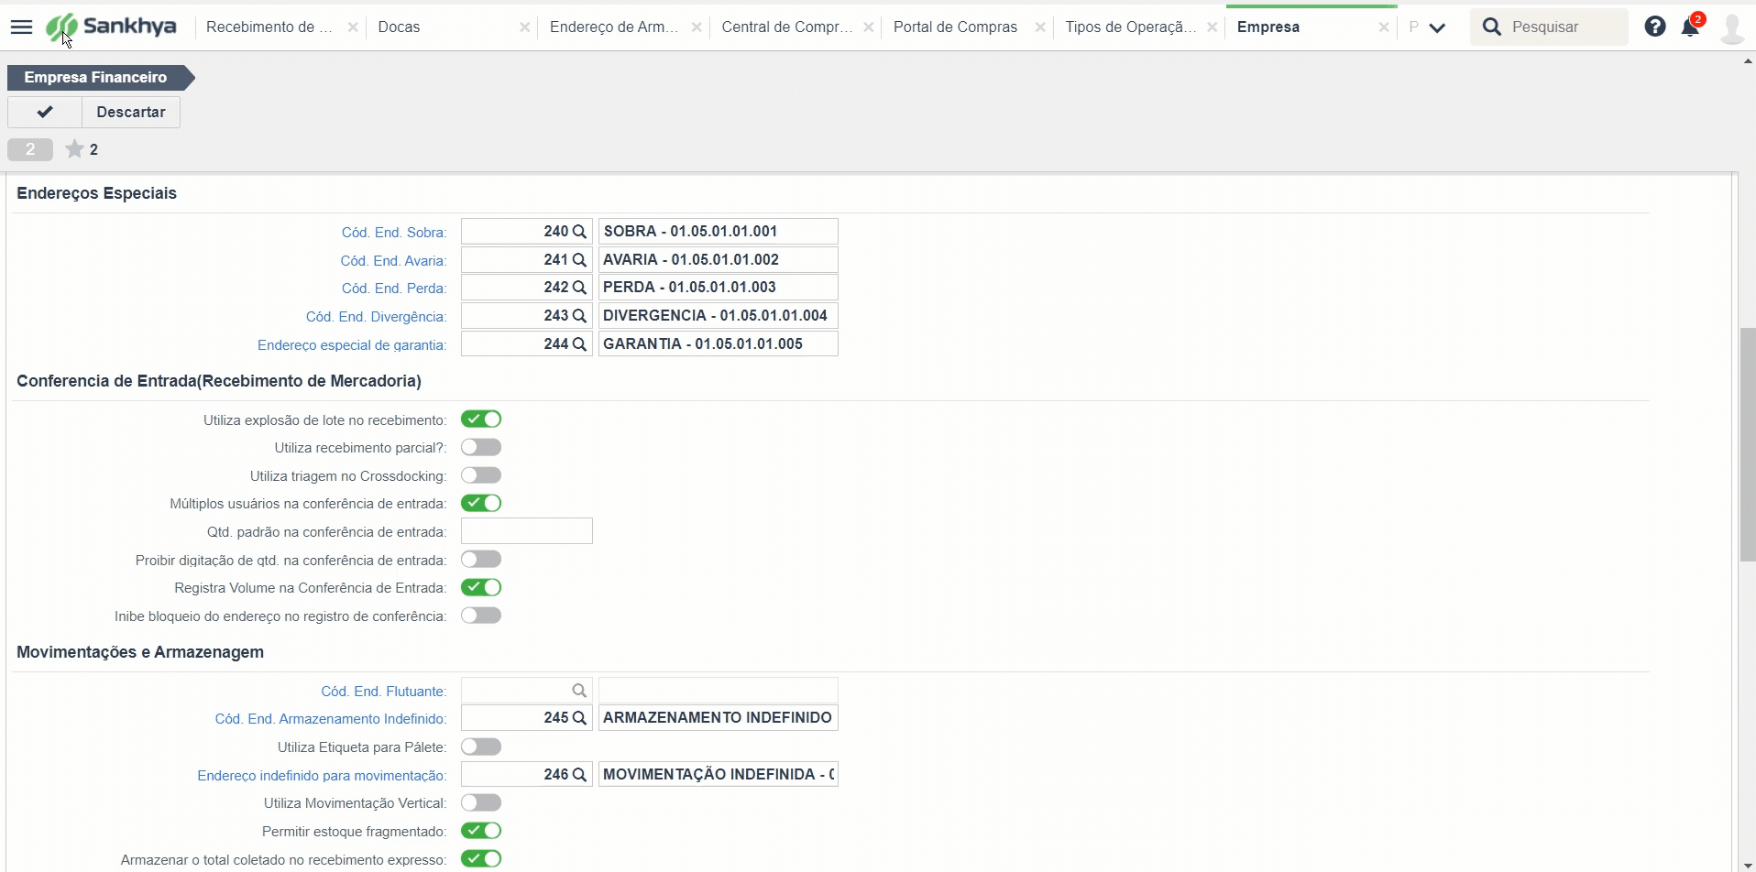Open lookup for Endereço indefinido para movimentação
Viewport: 1756px width, 872px height.
pos(579,775)
